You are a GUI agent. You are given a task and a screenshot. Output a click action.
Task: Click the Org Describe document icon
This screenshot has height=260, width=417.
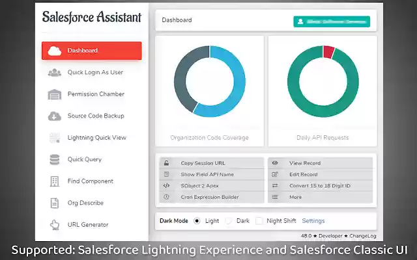[55, 203]
